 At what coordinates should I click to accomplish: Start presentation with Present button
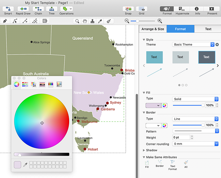pos(212,9)
